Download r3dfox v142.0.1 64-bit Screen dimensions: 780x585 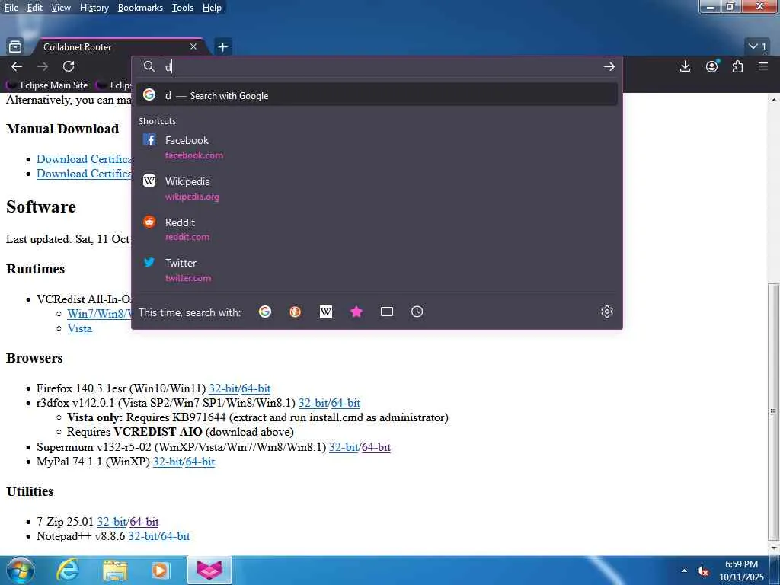pos(346,403)
